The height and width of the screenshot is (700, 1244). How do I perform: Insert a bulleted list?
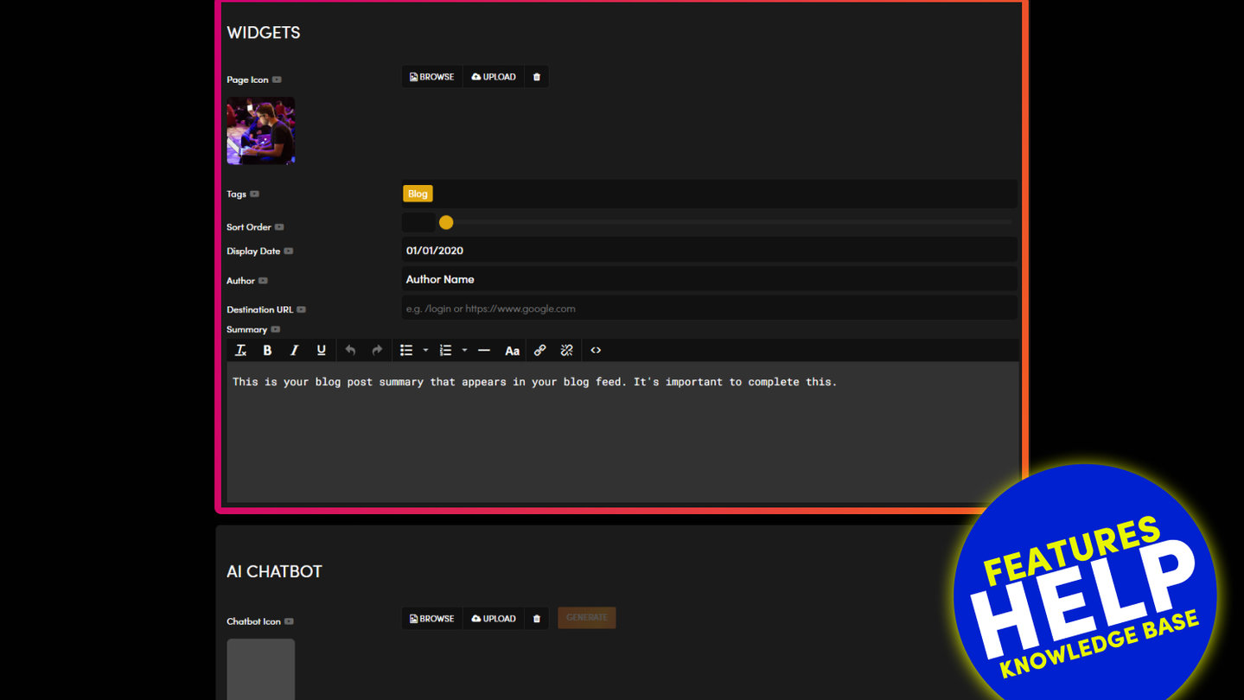[x=406, y=350]
